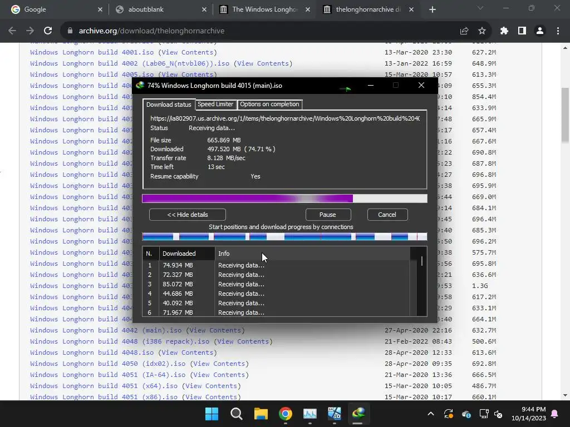Switch to Chrome on the taskbar
Viewport: 570px width, 427px height.
(286, 414)
